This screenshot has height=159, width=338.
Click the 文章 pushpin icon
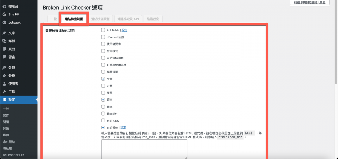[4, 33]
